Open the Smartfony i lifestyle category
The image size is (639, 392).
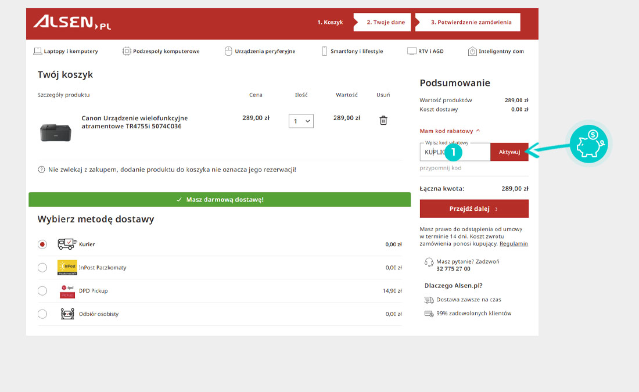(353, 51)
